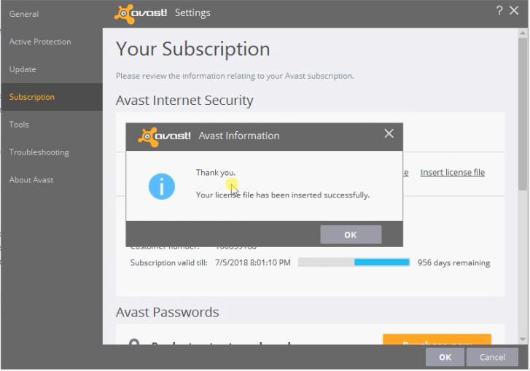This screenshot has height=371, width=530.
Task: Click the Avast logo in information dialog
Action: tap(164, 136)
